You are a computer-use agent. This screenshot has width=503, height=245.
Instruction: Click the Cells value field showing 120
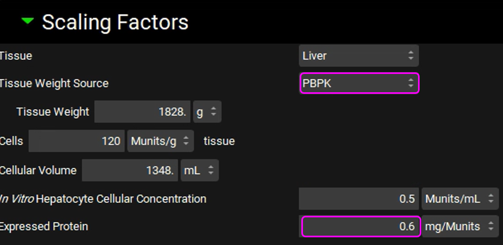click(x=76, y=141)
